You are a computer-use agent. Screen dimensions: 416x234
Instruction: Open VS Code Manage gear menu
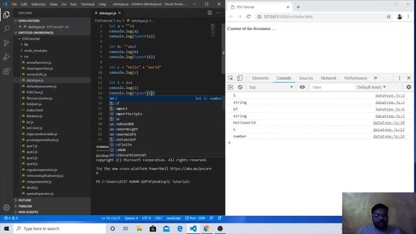(6, 207)
